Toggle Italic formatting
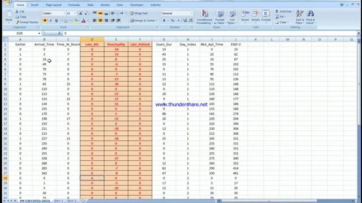 point(51,21)
